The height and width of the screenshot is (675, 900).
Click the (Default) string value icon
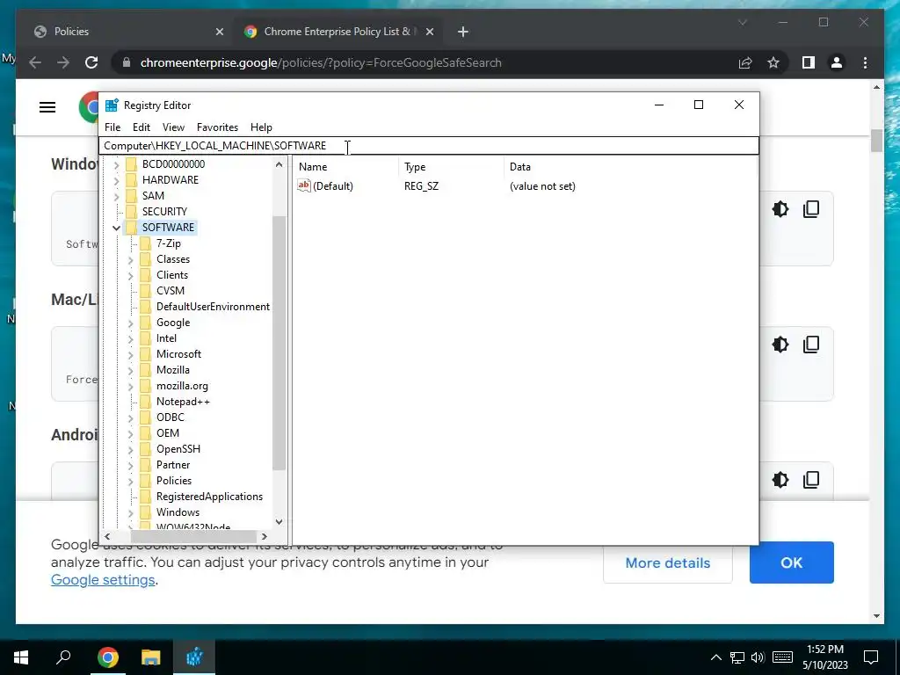[303, 185]
